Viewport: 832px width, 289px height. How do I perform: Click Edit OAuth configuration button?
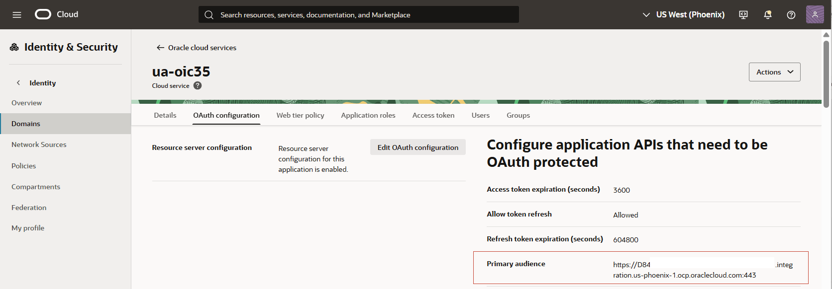(x=418, y=147)
